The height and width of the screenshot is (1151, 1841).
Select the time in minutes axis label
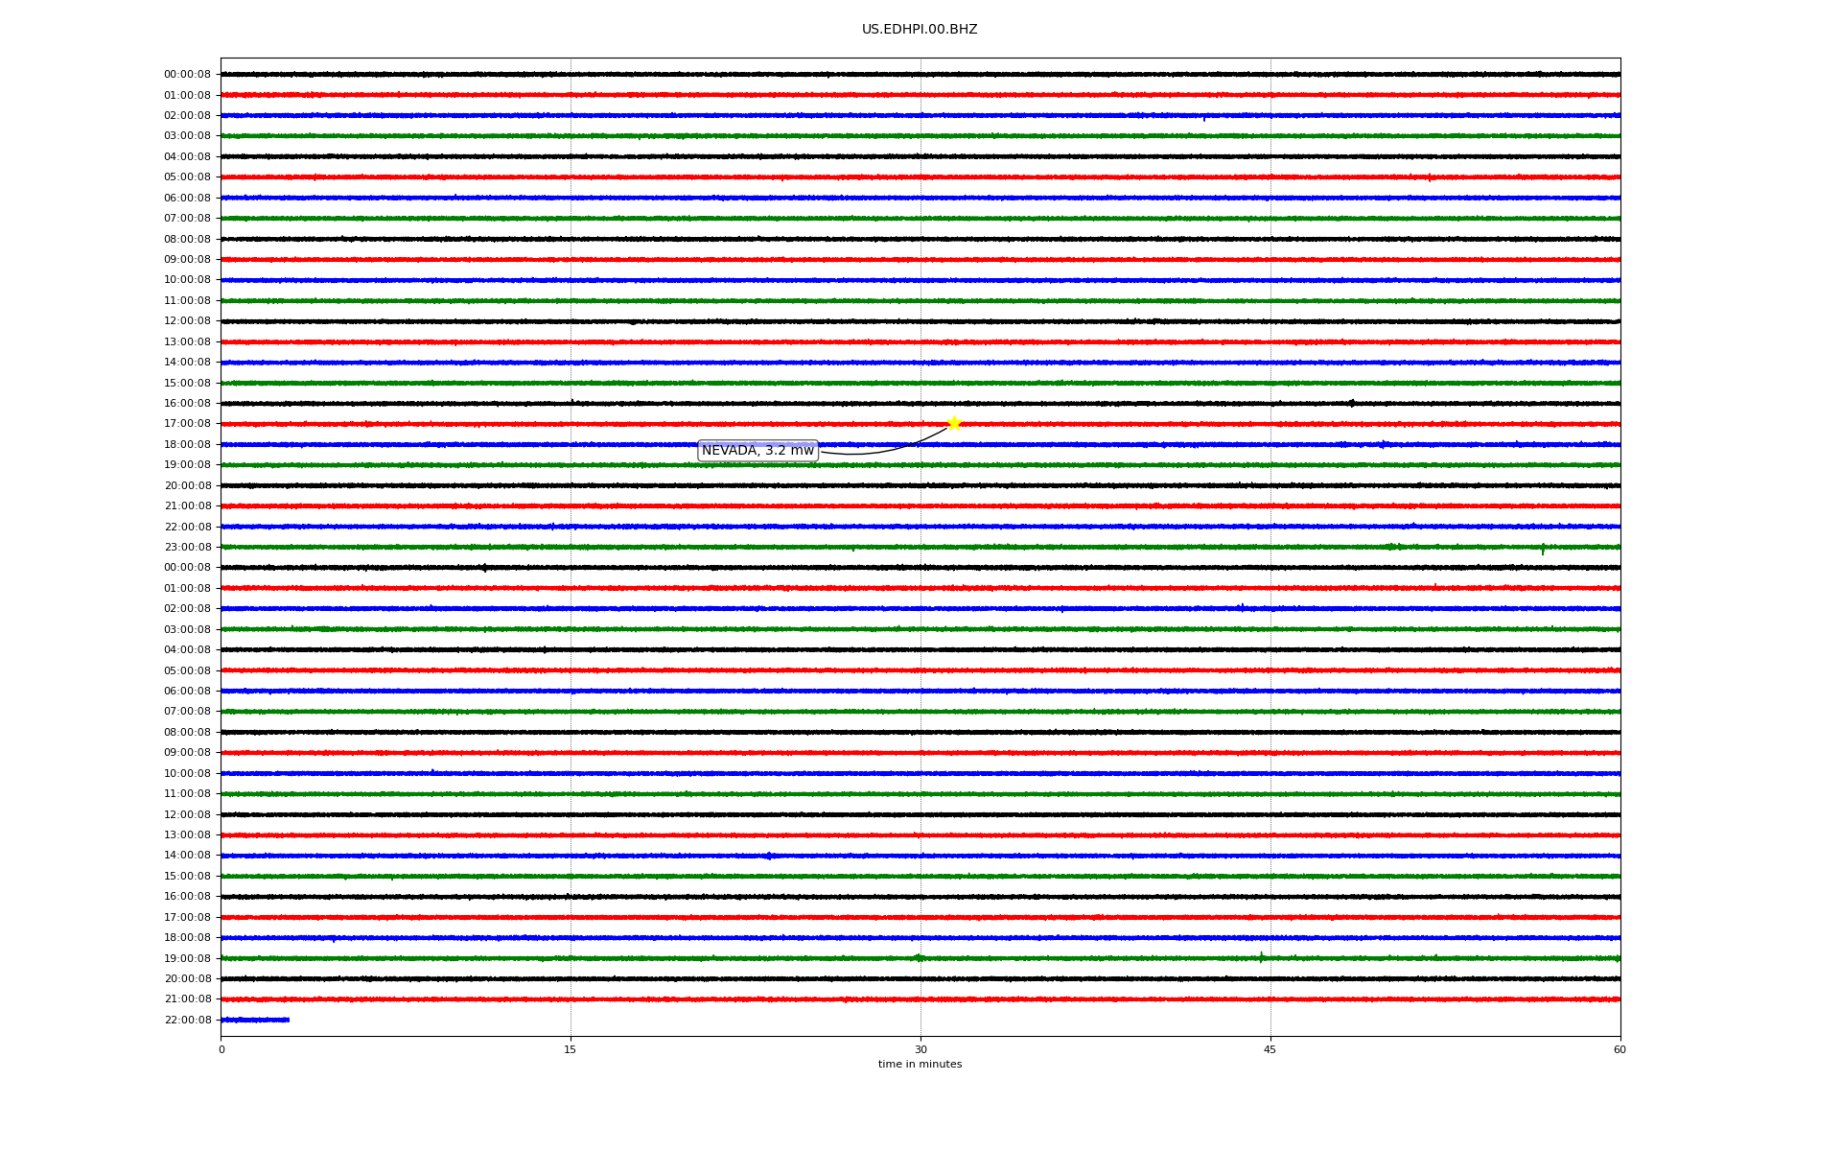(x=920, y=1065)
